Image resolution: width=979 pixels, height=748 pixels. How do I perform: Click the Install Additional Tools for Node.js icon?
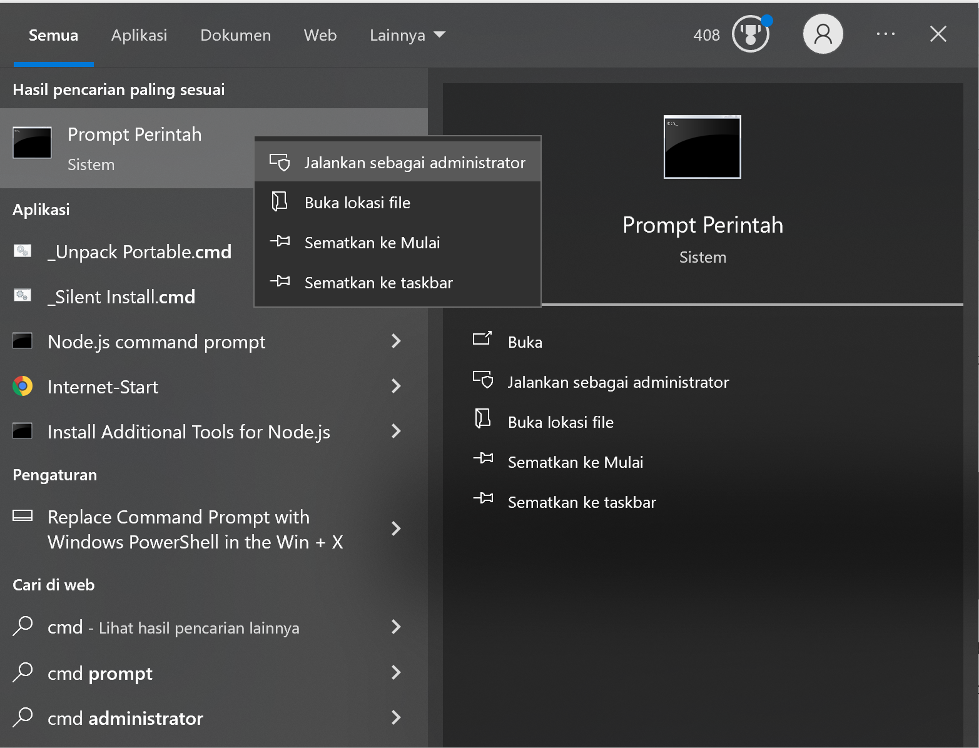[x=23, y=431]
